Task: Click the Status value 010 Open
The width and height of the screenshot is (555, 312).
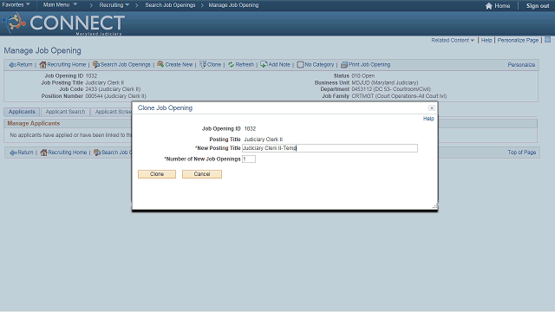Action: [x=362, y=75]
